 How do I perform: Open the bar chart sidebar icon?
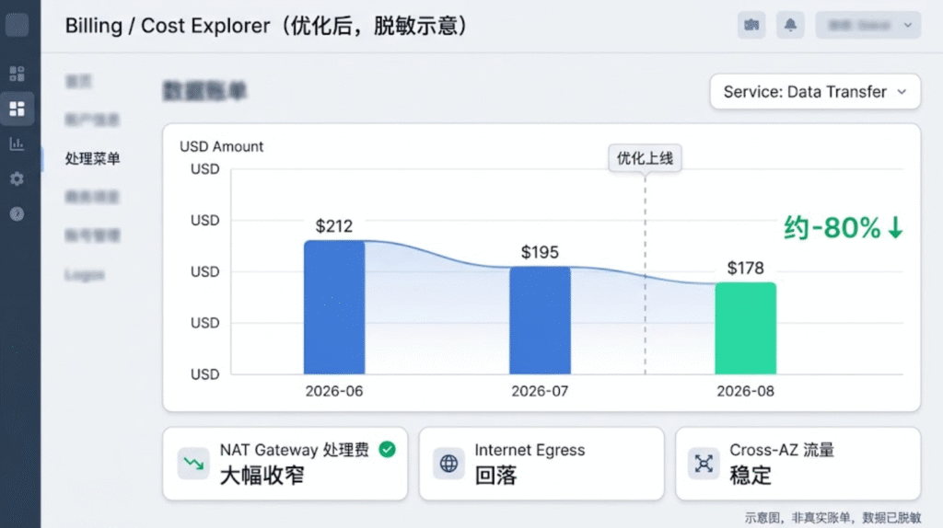[x=17, y=143]
